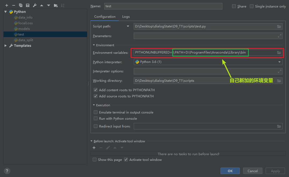Move the before-launch task down
Screen dimensions: 289x177
point(122,148)
